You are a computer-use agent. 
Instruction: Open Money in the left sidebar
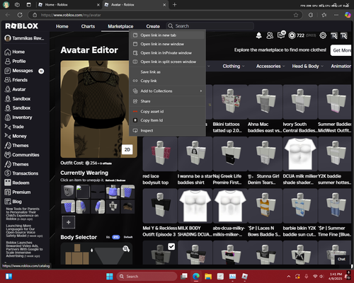pos(16,136)
